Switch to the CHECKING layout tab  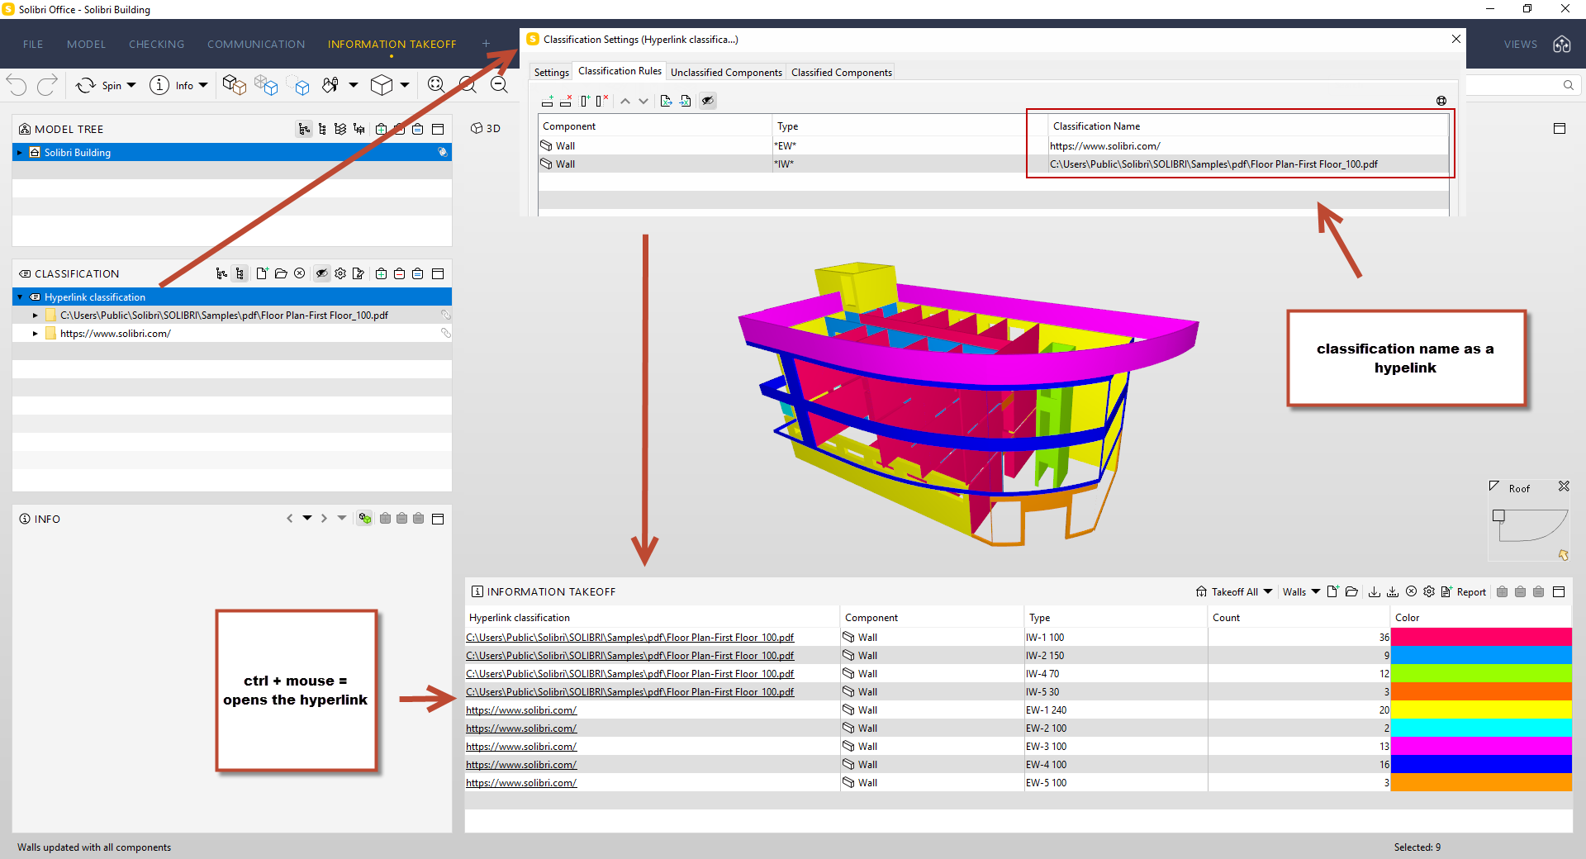(x=156, y=44)
